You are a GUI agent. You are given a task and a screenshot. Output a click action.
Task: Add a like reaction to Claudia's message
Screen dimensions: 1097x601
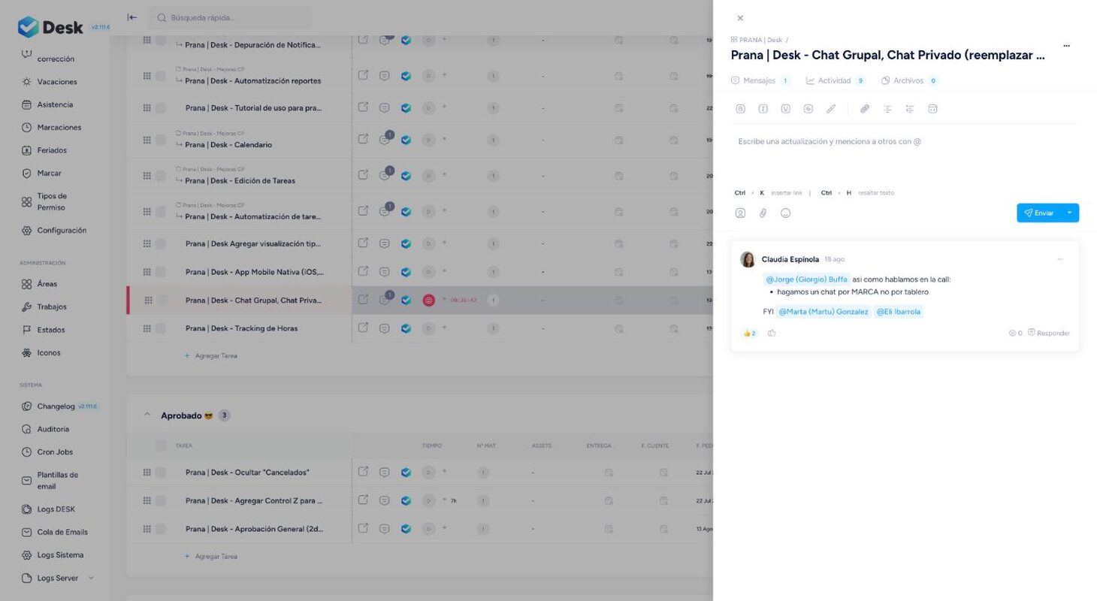tap(772, 333)
